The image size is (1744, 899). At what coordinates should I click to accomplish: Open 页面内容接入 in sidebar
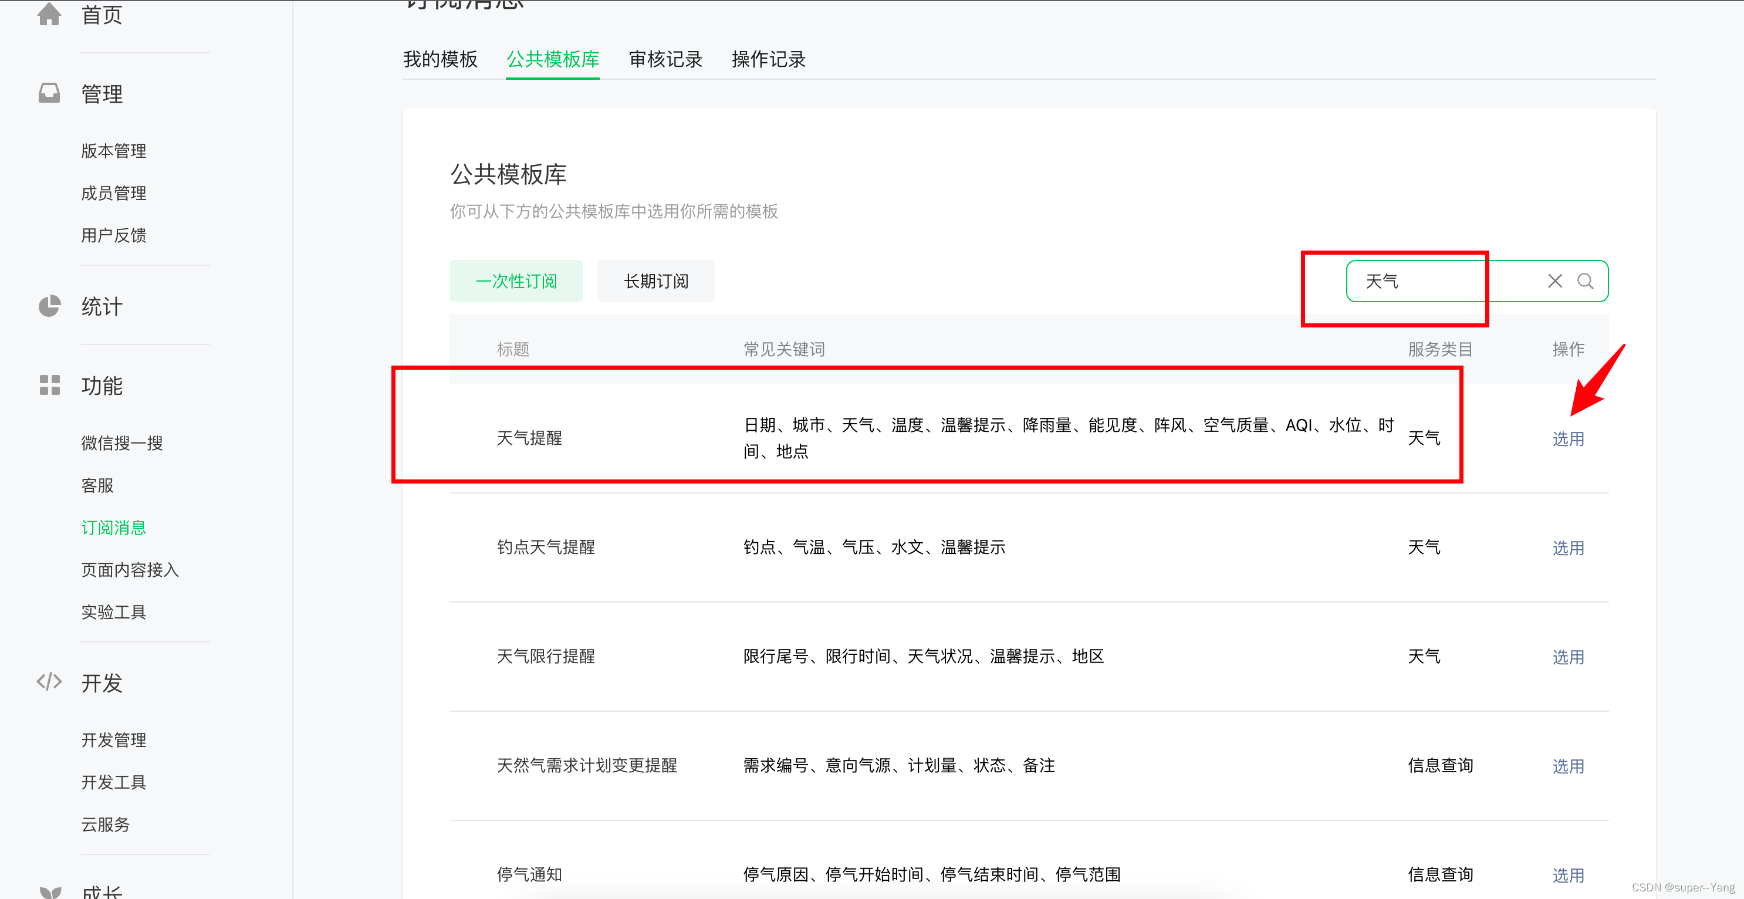pyautogui.click(x=130, y=570)
